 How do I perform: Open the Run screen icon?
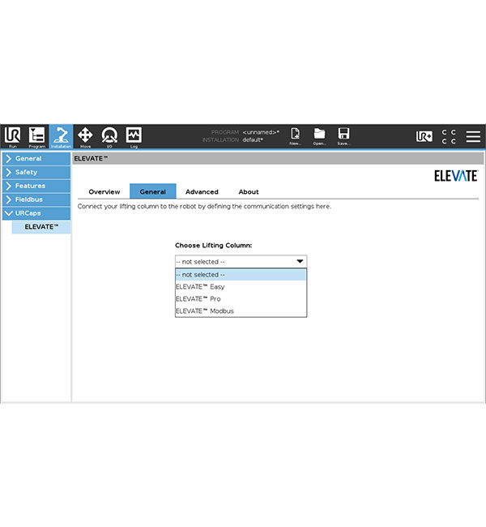[x=12, y=136]
